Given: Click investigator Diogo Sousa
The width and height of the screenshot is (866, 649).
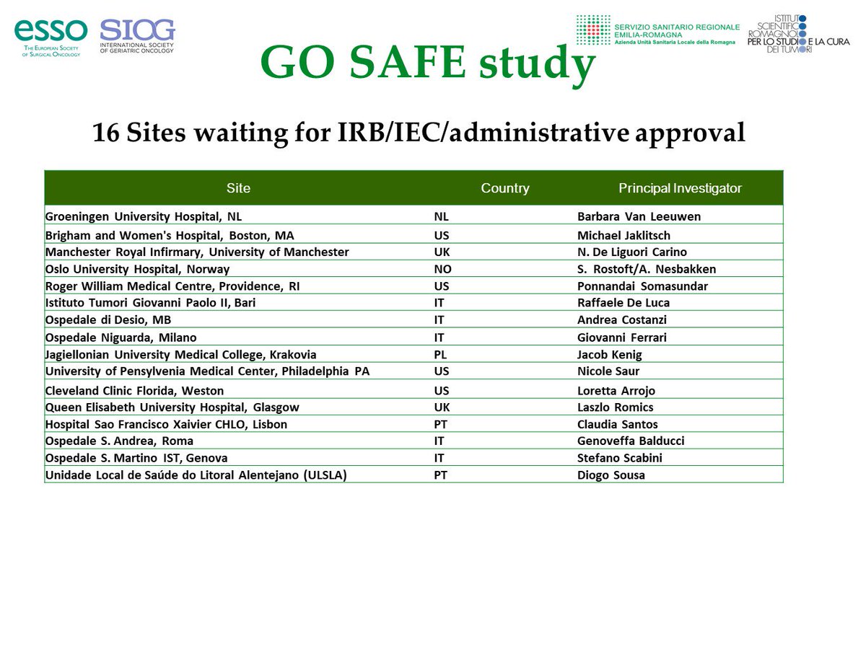Looking at the screenshot, I should tap(611, 475).
